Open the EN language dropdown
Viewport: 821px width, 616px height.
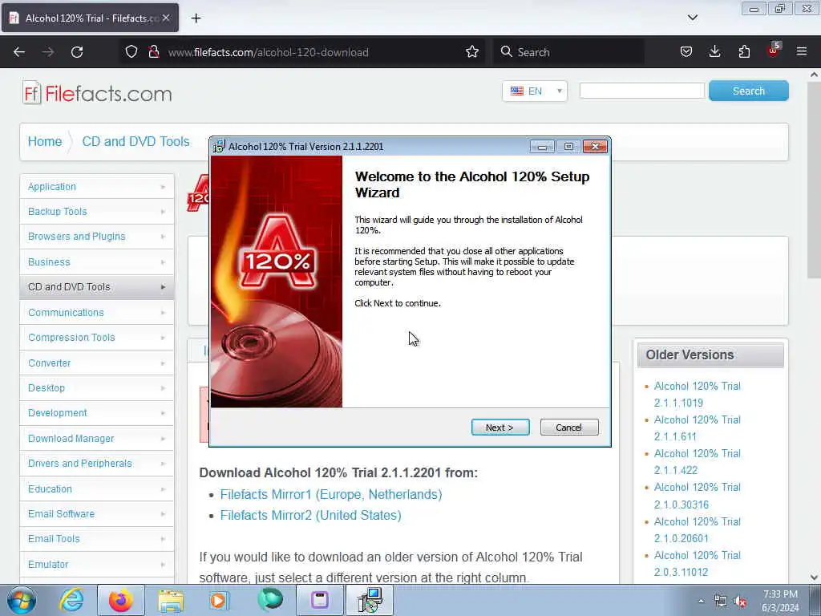click(x=535, y=91)
